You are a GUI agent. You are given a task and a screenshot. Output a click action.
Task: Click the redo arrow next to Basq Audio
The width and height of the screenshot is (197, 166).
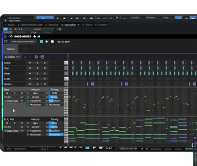[39, 37]
